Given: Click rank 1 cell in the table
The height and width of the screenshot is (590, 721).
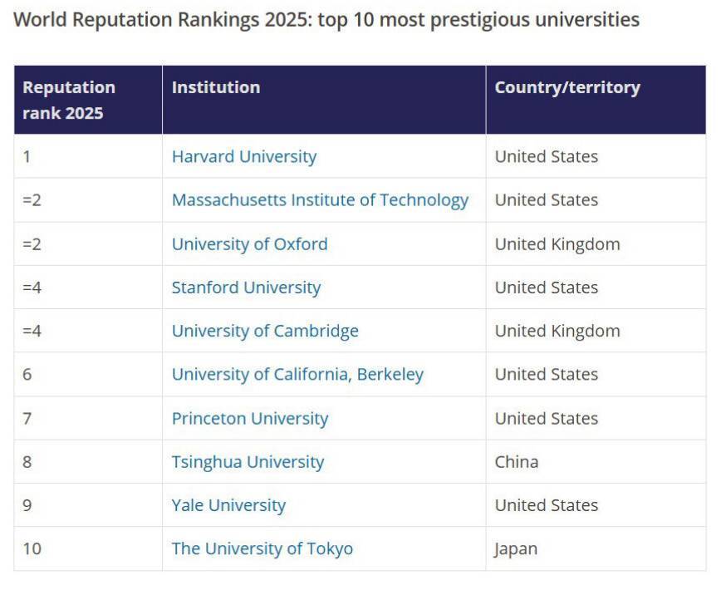Looking at the screenshot, I should tap(27, 156).
